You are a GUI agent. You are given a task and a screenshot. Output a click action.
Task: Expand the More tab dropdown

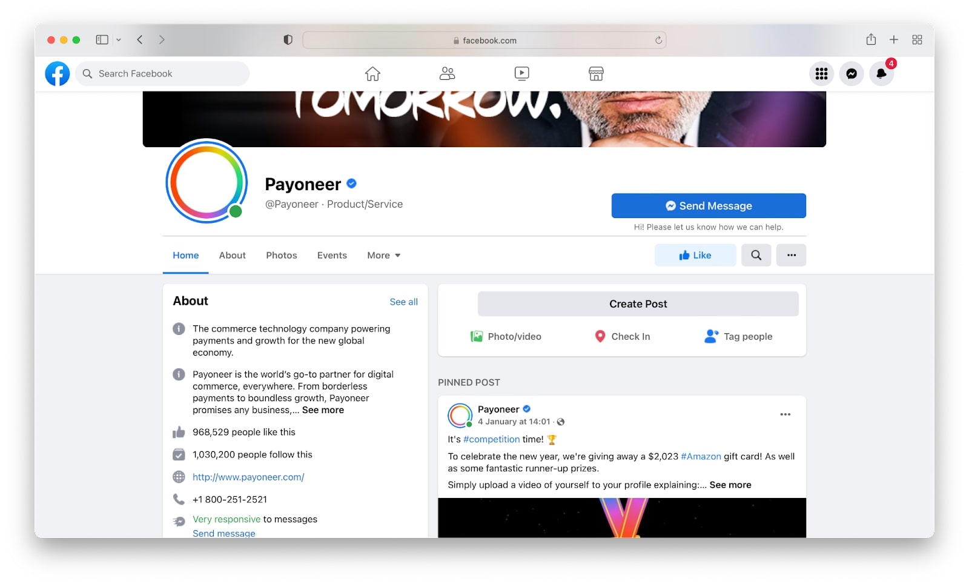384,256
